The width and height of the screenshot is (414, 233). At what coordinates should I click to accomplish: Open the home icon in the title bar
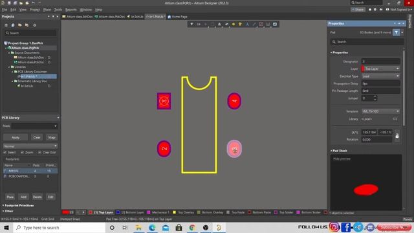coord(370,10)
